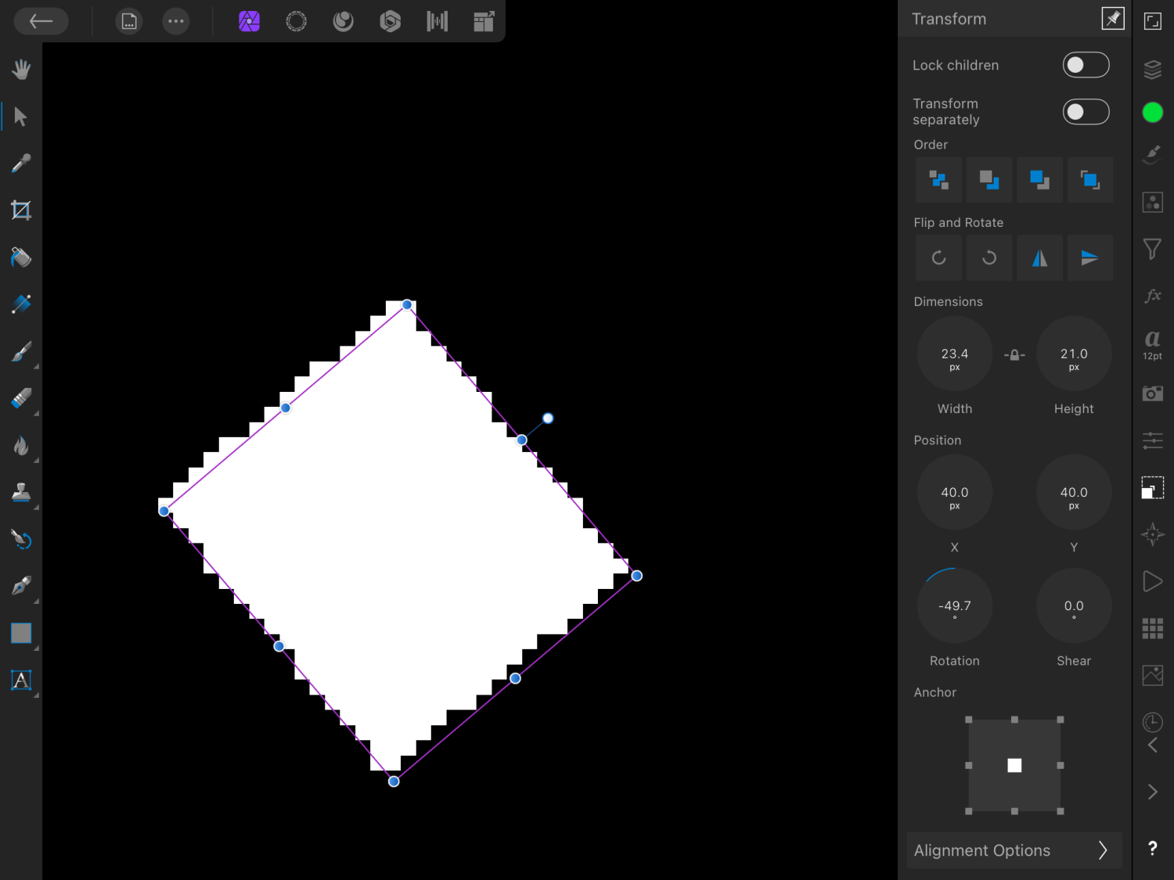This screenshot has height=880, width=1174.
Task: Expand Alignment Options
Action: click(1014, 850)
